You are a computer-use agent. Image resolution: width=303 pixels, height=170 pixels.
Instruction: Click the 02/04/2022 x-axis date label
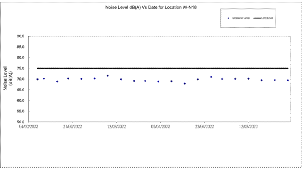click(x=160, y=127)
